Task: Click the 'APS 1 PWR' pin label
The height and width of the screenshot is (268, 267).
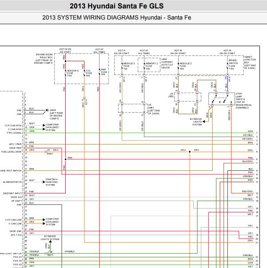Action: pos(15,144)
